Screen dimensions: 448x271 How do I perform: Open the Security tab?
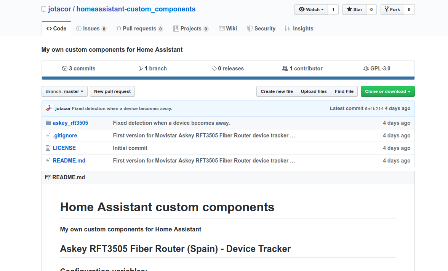tap(261, 29)
